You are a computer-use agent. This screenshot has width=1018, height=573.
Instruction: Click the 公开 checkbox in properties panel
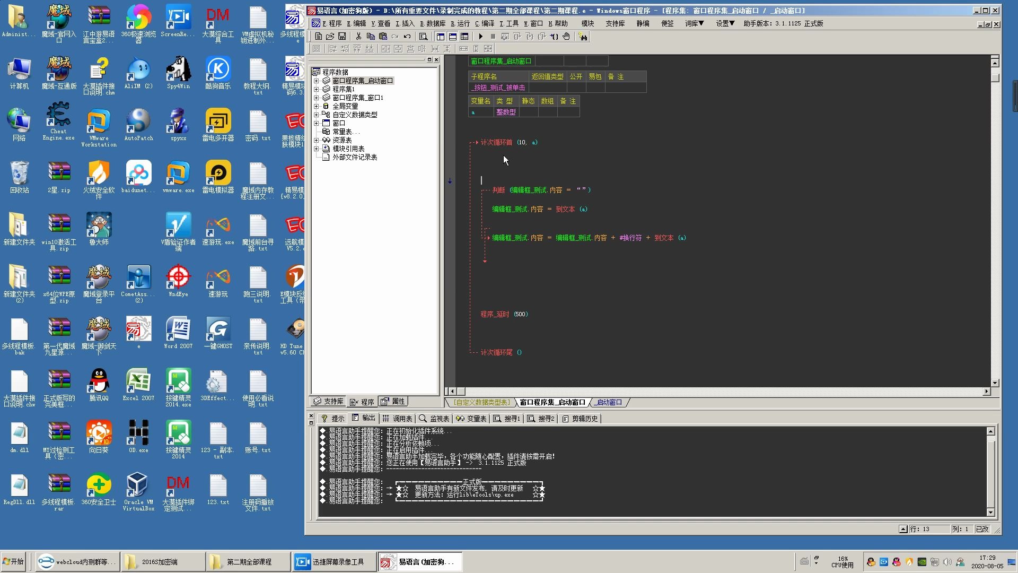(575, 87)
